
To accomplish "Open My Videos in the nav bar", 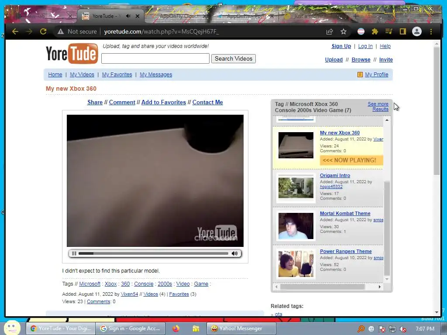I will pos(82,75).
